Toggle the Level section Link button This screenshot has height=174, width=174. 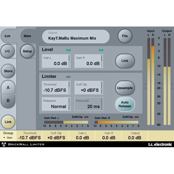click(x=125, y=61)
